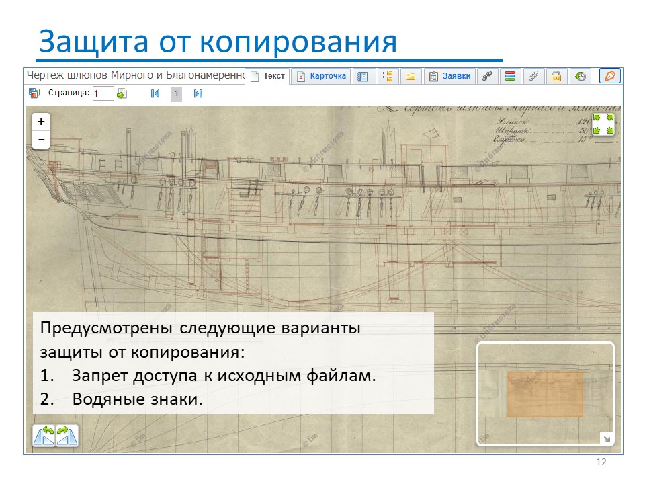
Task: Click the go-to-page green arrow icon
Action: tap(122, 94)
